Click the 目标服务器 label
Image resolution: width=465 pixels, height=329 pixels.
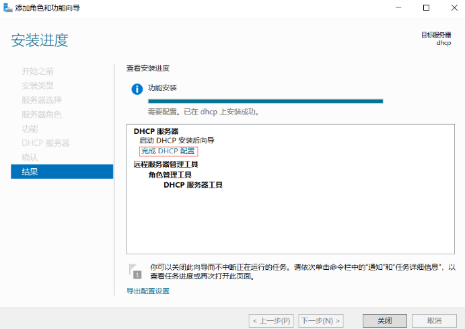(x=436, y=35)
